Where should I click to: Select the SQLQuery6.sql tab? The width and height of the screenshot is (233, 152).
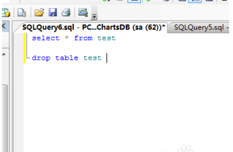(x=93, y=28)
